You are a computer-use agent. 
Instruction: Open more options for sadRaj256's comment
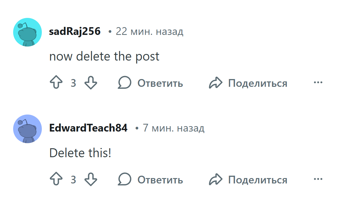pyautogui.click(x=318, y=82)
